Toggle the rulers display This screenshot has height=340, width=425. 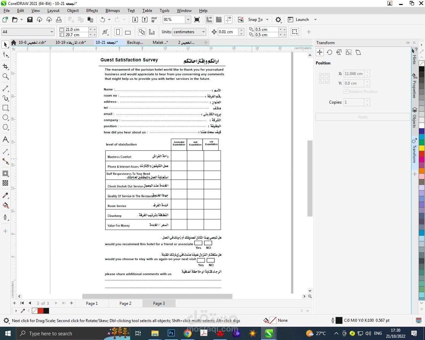(209, 20)
